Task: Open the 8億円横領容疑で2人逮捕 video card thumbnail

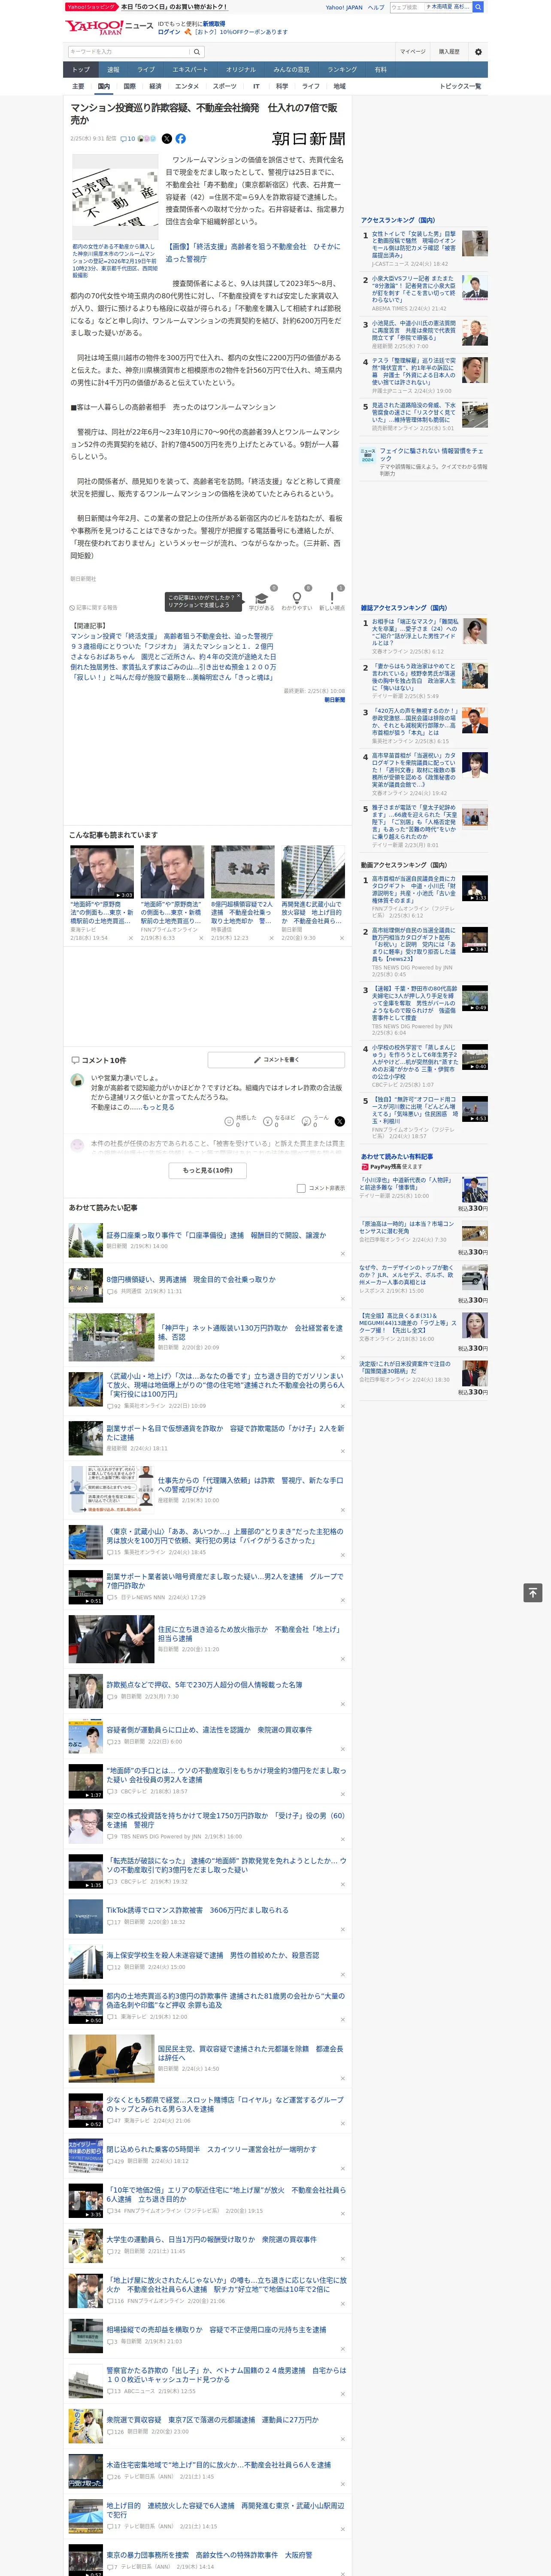Action: click(242, 871)
